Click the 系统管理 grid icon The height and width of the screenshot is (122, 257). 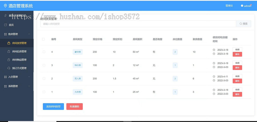coord(5,86)
